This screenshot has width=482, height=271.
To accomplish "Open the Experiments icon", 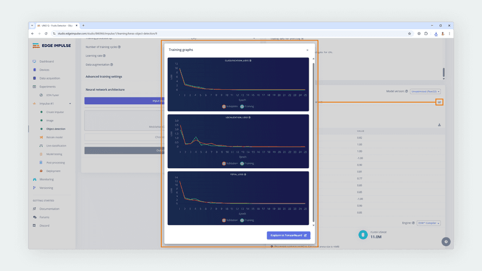I will coord(35,87).
